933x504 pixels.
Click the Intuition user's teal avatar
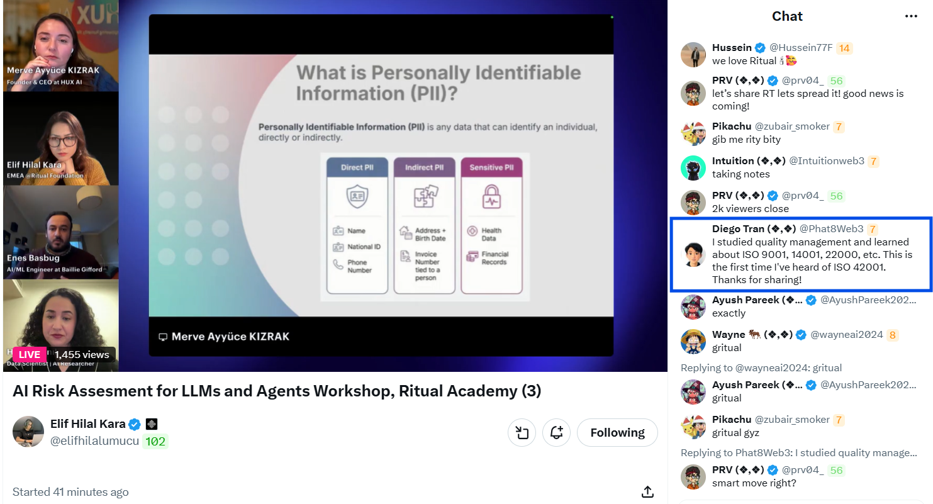[693, 168]
